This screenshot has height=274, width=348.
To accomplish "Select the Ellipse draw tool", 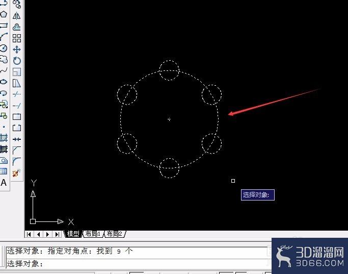I will click(4, 82).
